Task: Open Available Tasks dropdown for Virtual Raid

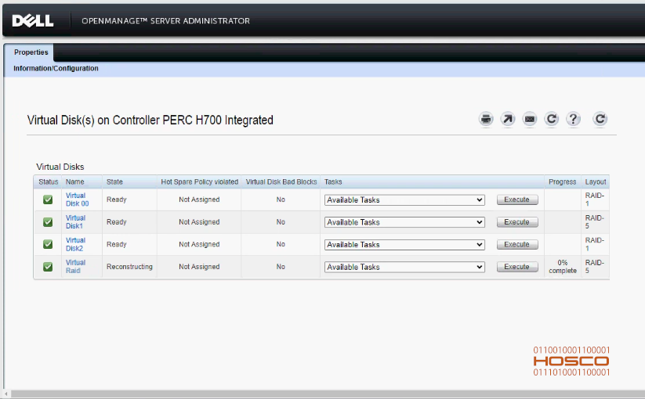Action: (x=404, y=267)
